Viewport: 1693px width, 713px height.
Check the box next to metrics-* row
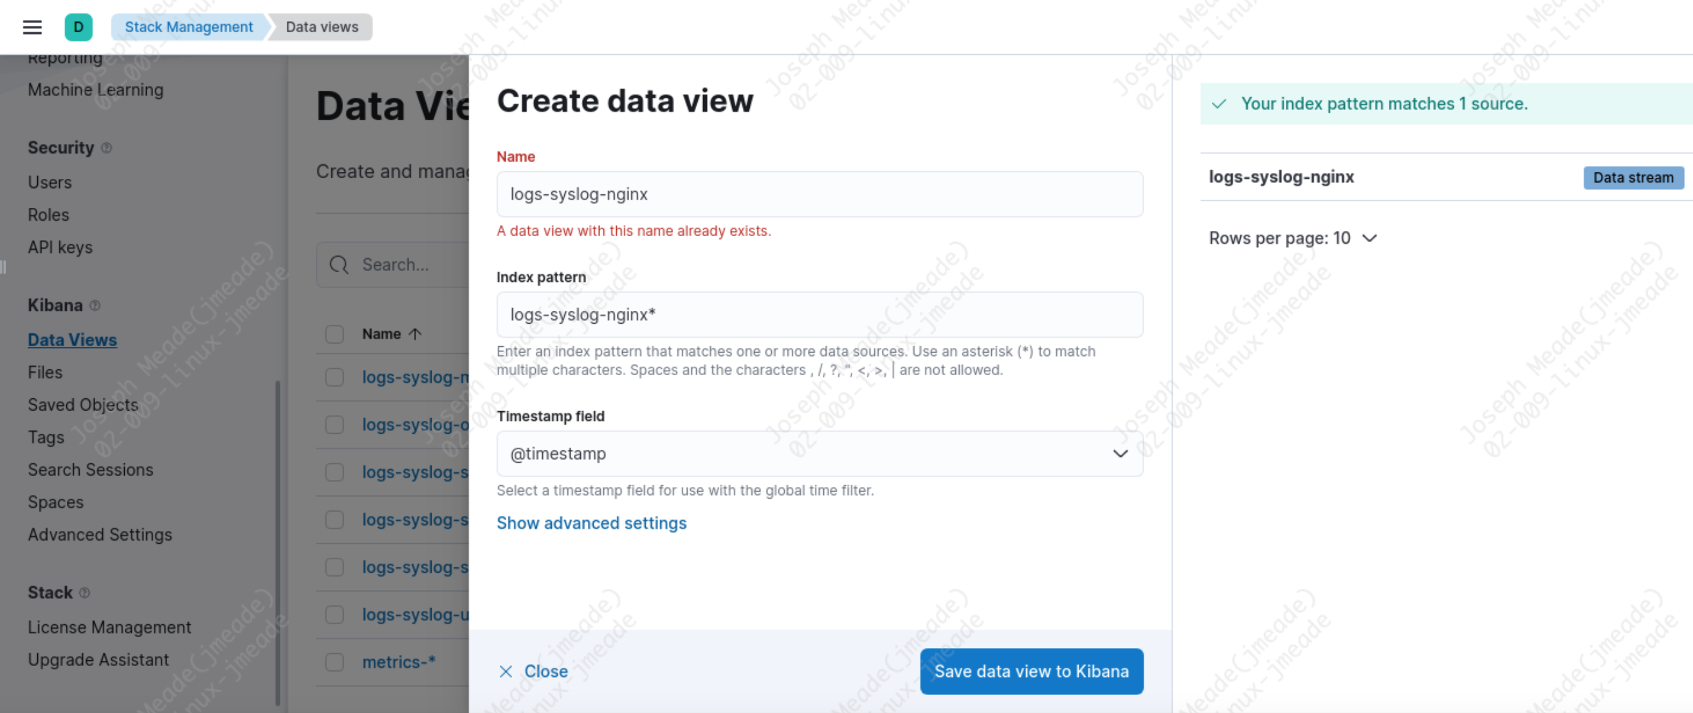[334, 662]
